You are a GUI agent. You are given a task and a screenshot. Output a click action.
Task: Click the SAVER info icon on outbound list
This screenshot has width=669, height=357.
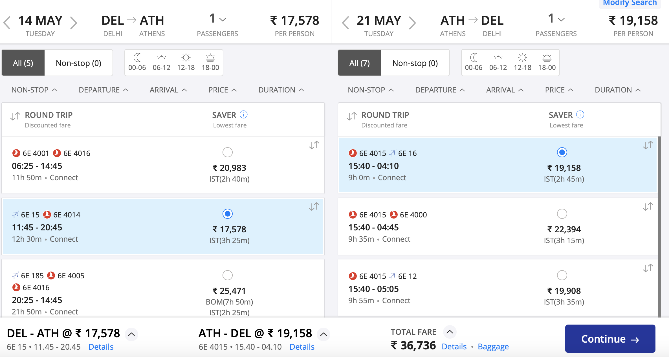[x=244, y=114]
